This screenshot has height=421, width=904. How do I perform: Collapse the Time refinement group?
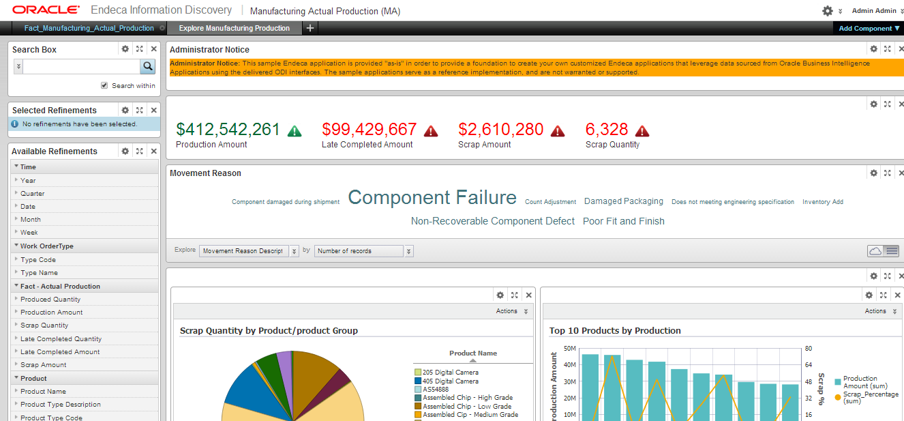[x=16, y=166]
